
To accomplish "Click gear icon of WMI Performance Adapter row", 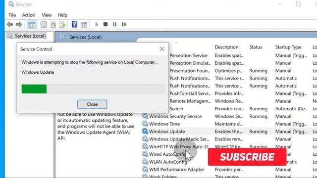I will click(x=145, y=169).
